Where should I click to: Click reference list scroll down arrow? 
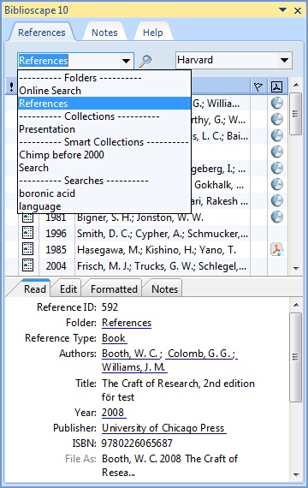click(296, 268)
